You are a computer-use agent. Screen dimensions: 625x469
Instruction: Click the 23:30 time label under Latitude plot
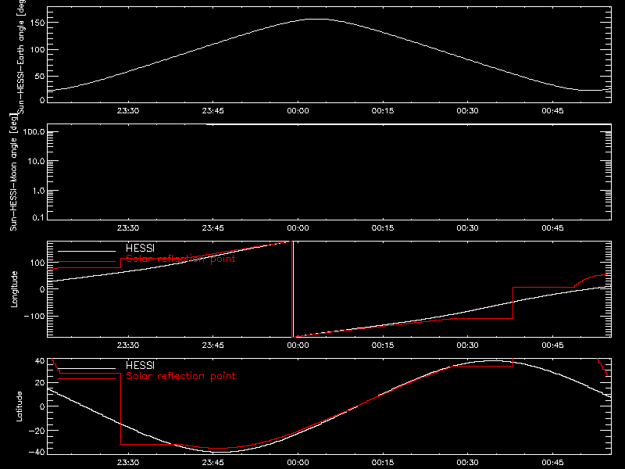coord(128,463)
